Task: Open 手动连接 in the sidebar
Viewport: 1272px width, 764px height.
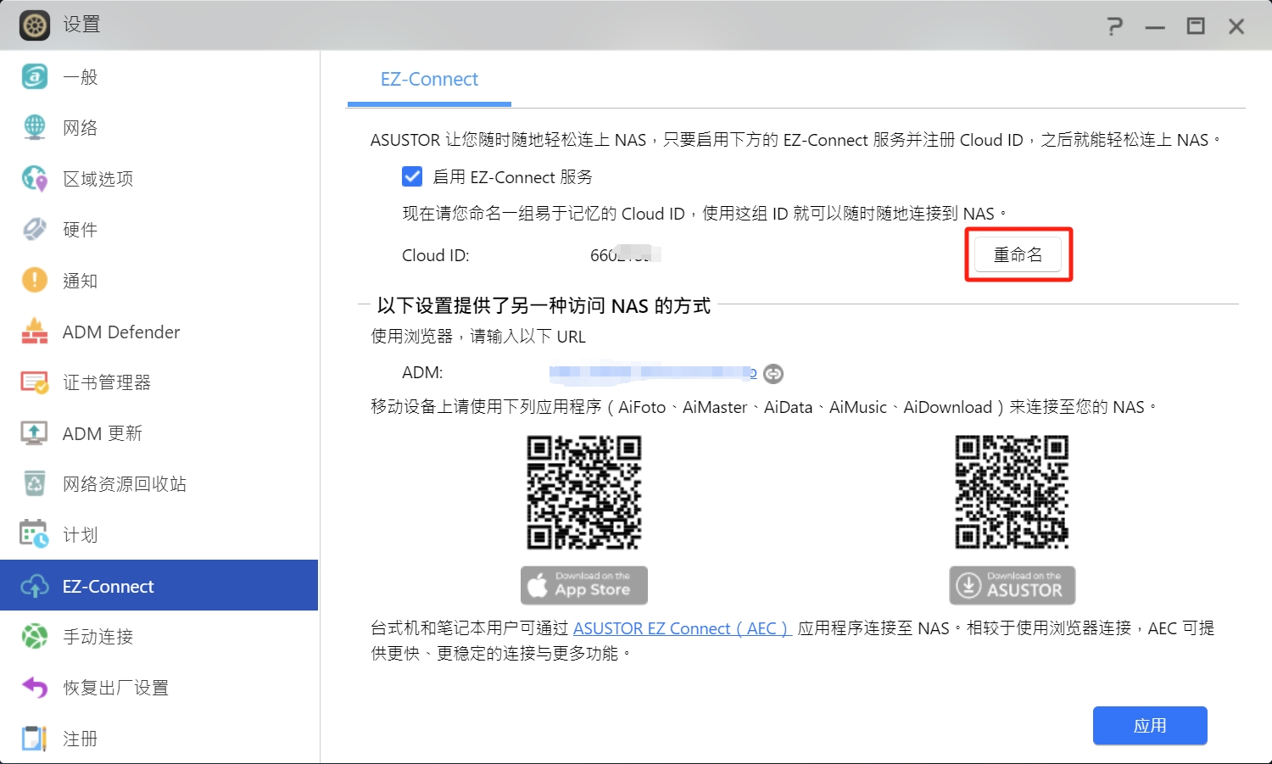Action: coord(159,637)
